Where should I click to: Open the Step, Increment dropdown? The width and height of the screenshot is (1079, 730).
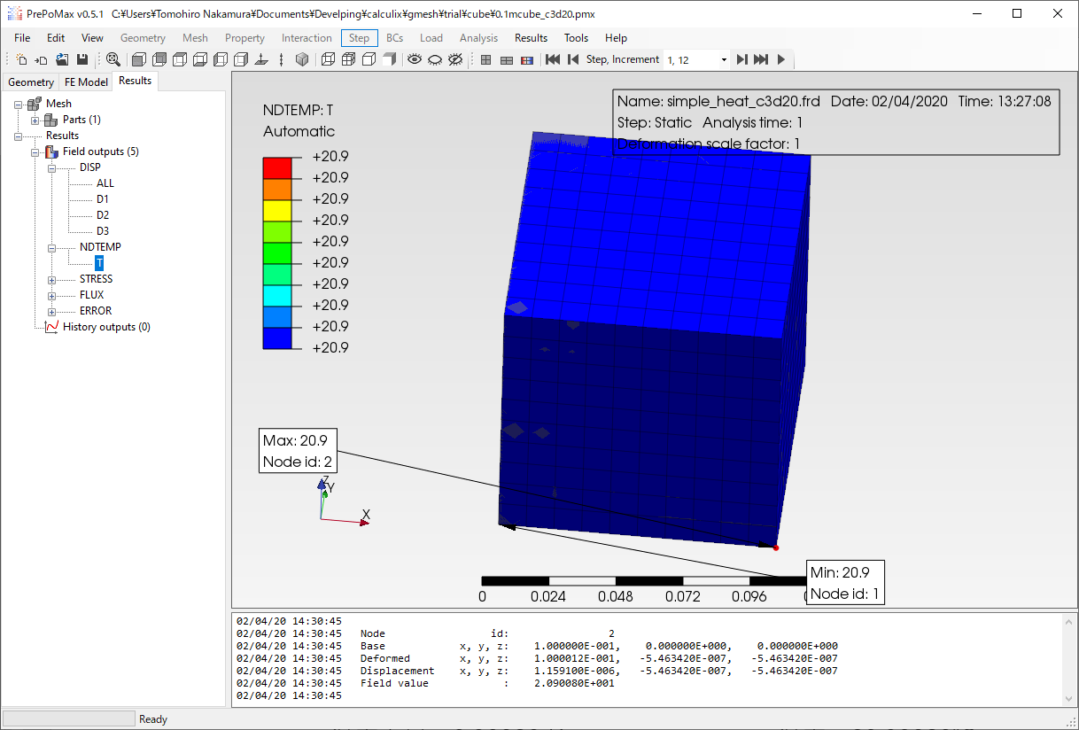point(724,59)
